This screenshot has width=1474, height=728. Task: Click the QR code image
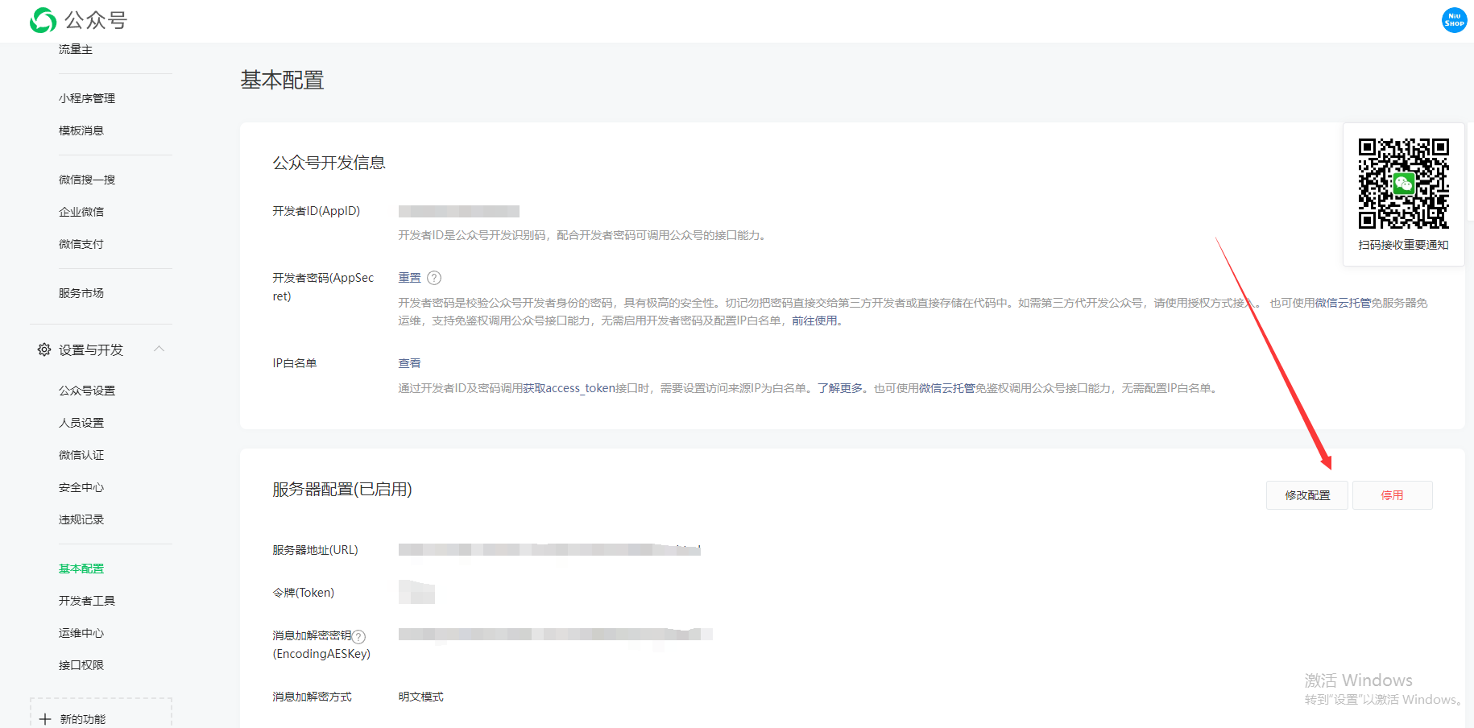pos(1403,184)
